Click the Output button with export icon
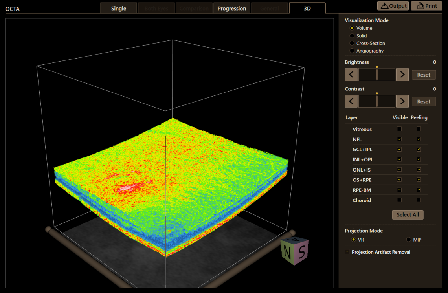448x293 pixels. 393,6
